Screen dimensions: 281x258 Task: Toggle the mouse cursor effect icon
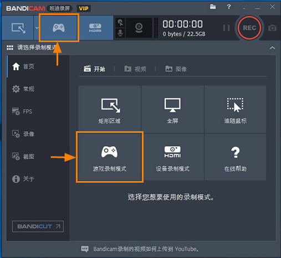click(120, 23)
